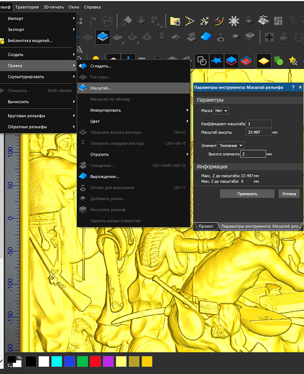The width and height of the screenshot is (304, 374).
Task: Open the Траектория menu
Action: [x=27, y=7]
